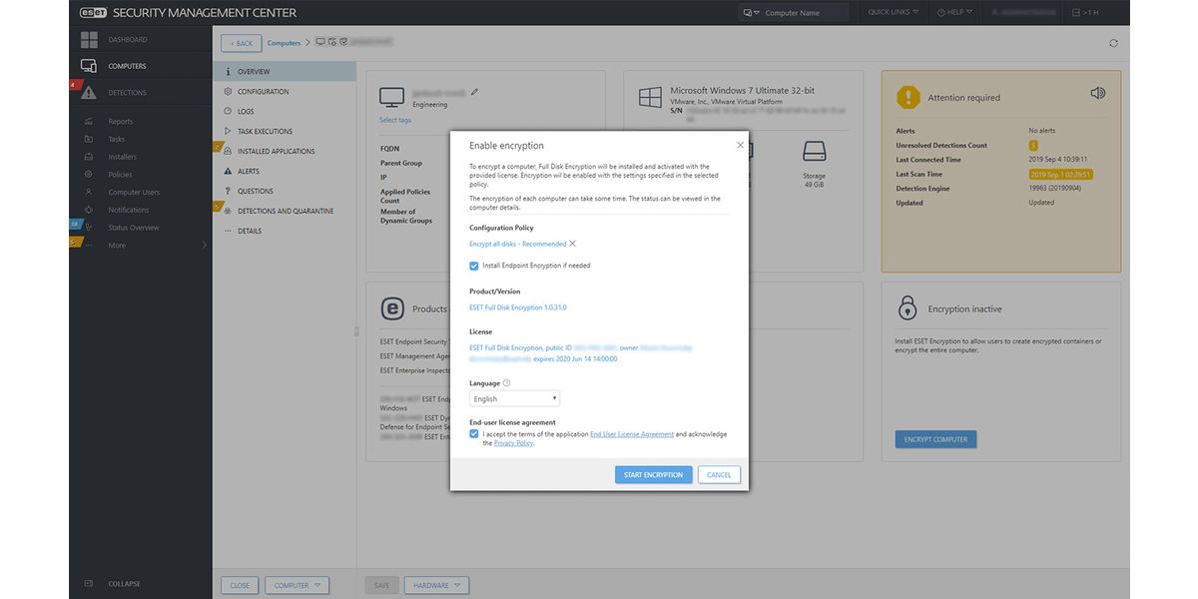This screenshot has width=1198, height=599.
Task: Open the End User License Agreement link
Action: [632, 434]
